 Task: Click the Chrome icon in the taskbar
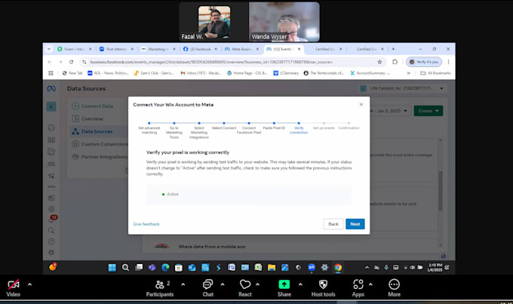coord(338,267)
